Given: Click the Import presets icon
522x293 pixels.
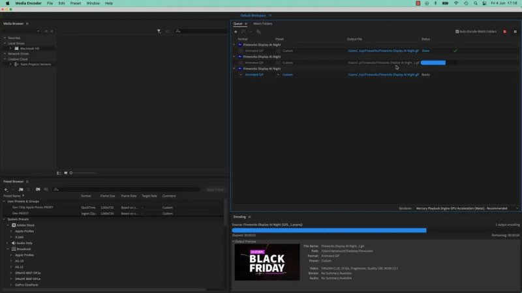Looking at the screenshot, I should click(x=38, y=189).
